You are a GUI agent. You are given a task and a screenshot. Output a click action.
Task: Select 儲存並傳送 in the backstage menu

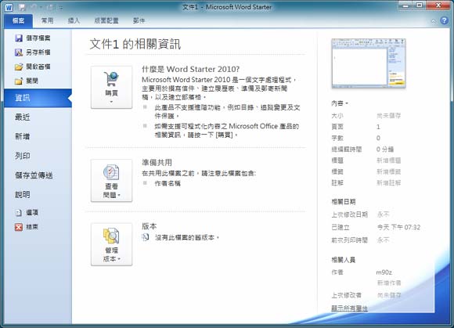[x=34, y=175]
